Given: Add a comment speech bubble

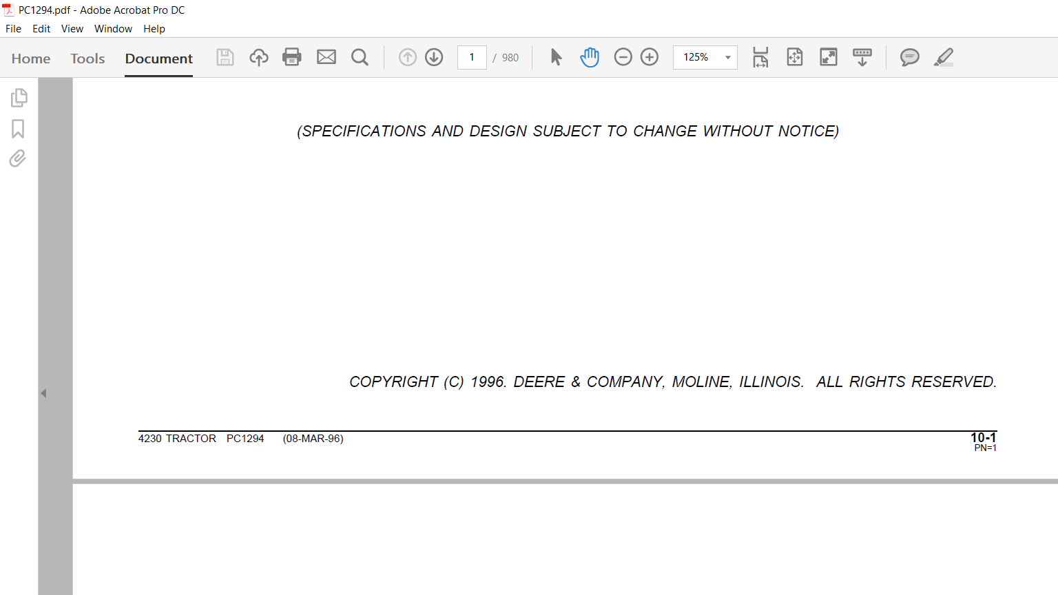Looking at the screenshot, I should (910, 57).
